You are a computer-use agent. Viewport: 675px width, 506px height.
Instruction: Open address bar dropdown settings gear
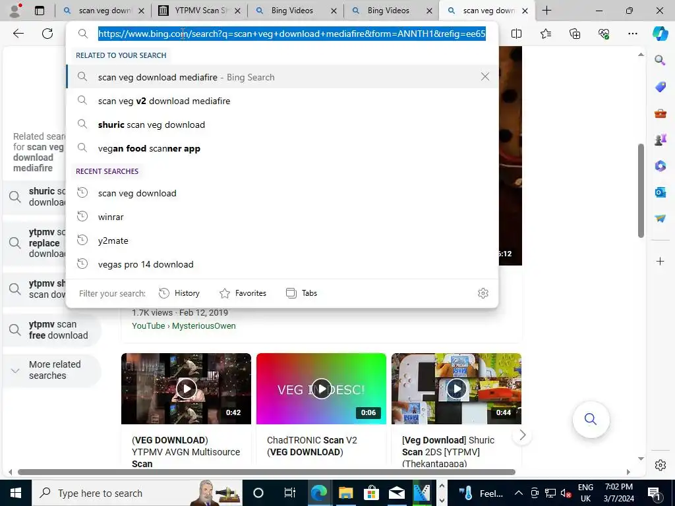click(x=483, y=293)
